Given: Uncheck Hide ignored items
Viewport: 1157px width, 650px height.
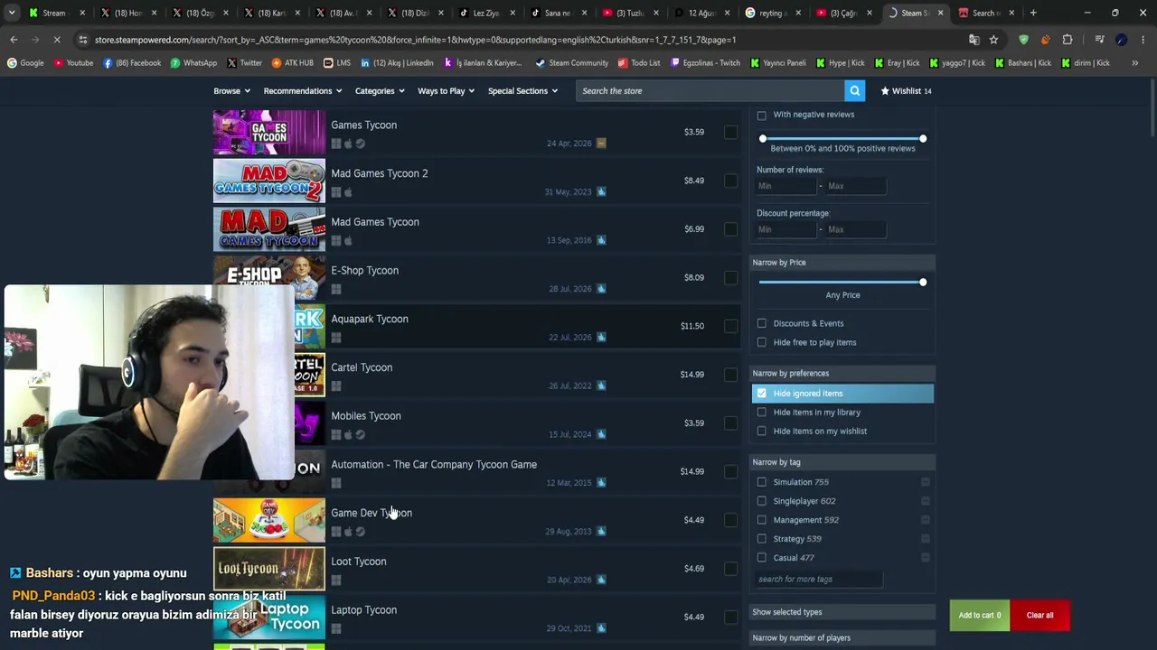Looking at the screenshot, I should [x=761, y=394].
